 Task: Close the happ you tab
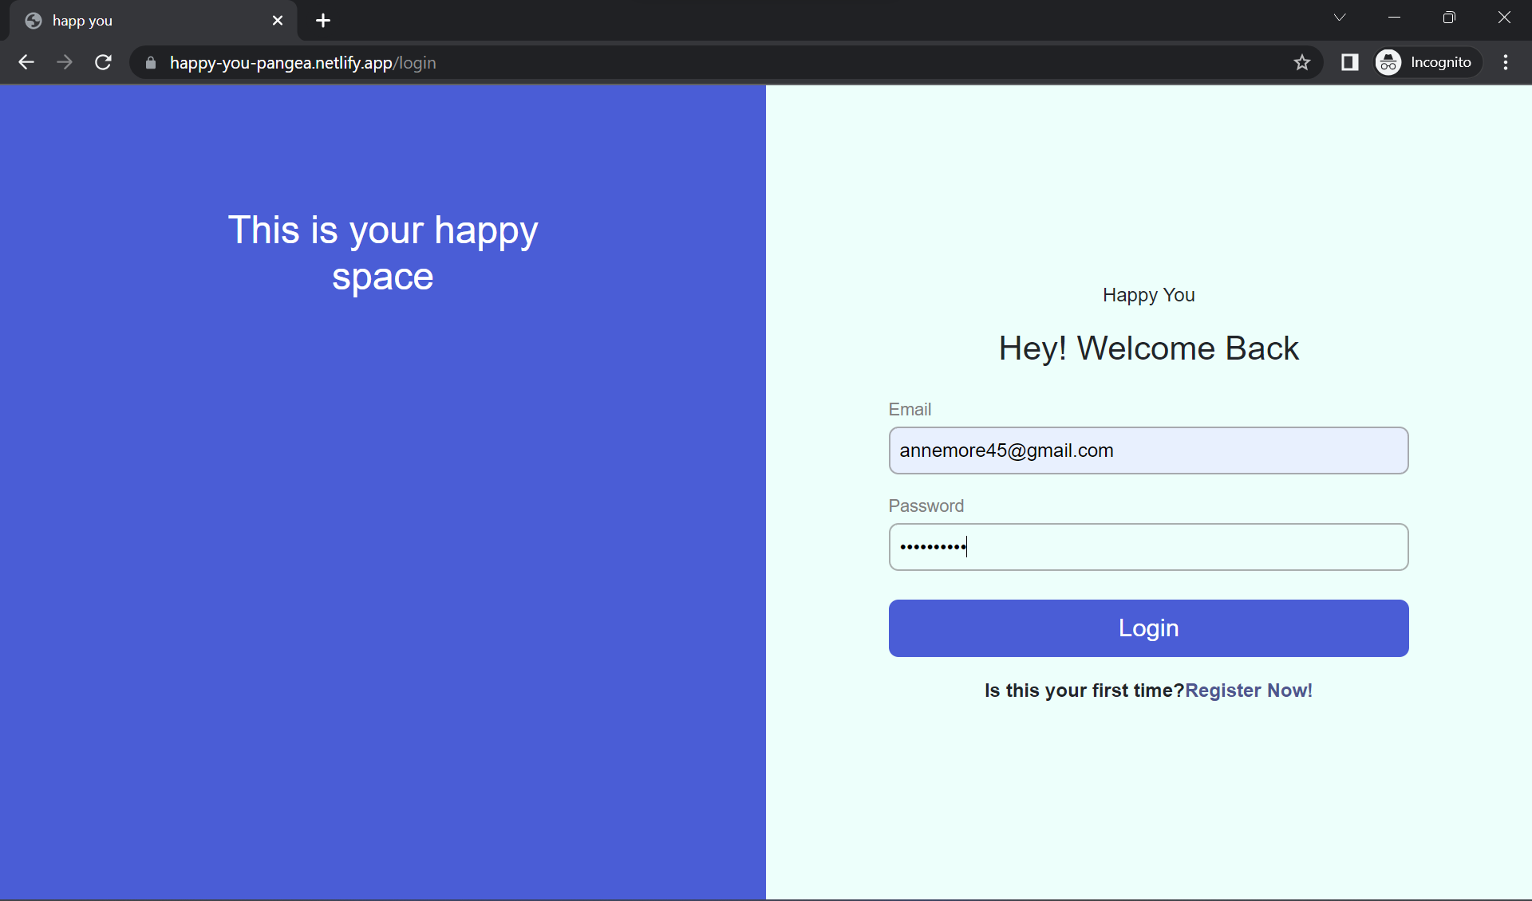point(277,21)
